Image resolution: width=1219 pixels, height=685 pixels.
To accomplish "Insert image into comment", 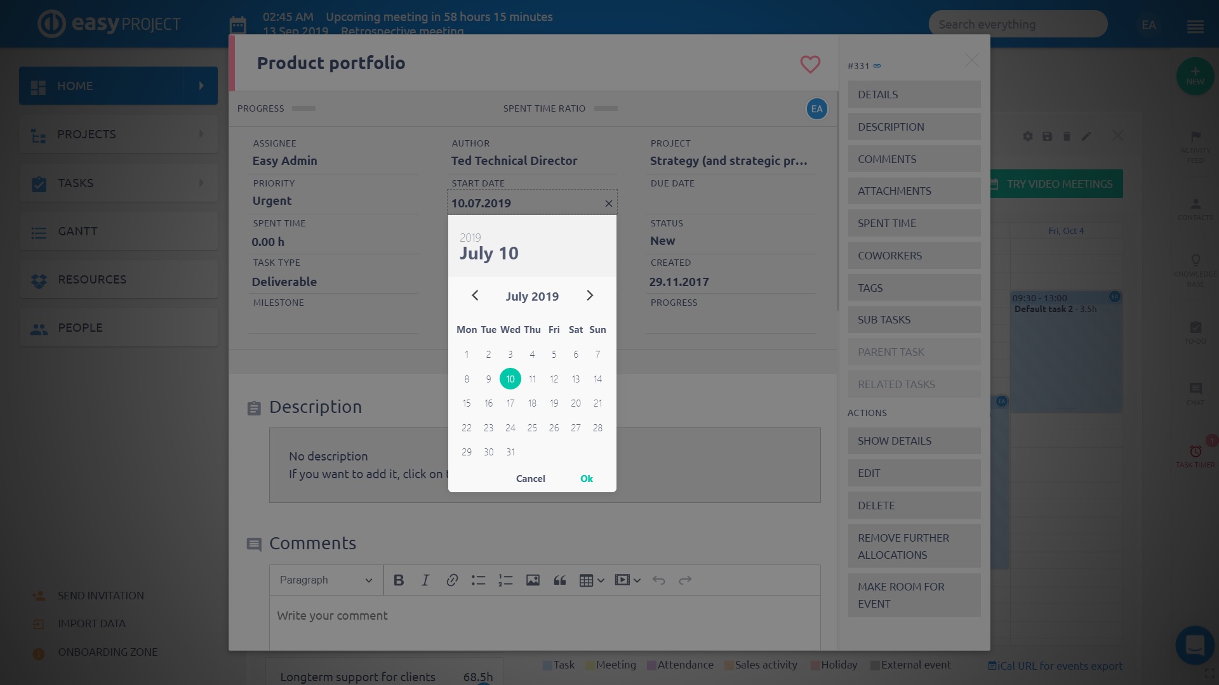I will [533, 580].
